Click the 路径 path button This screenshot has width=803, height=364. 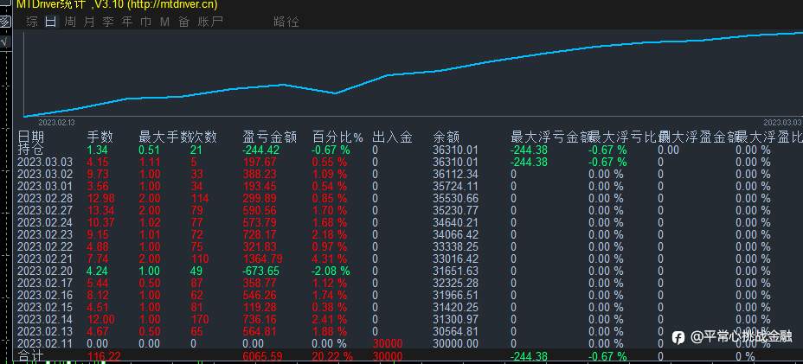(286, 22)
